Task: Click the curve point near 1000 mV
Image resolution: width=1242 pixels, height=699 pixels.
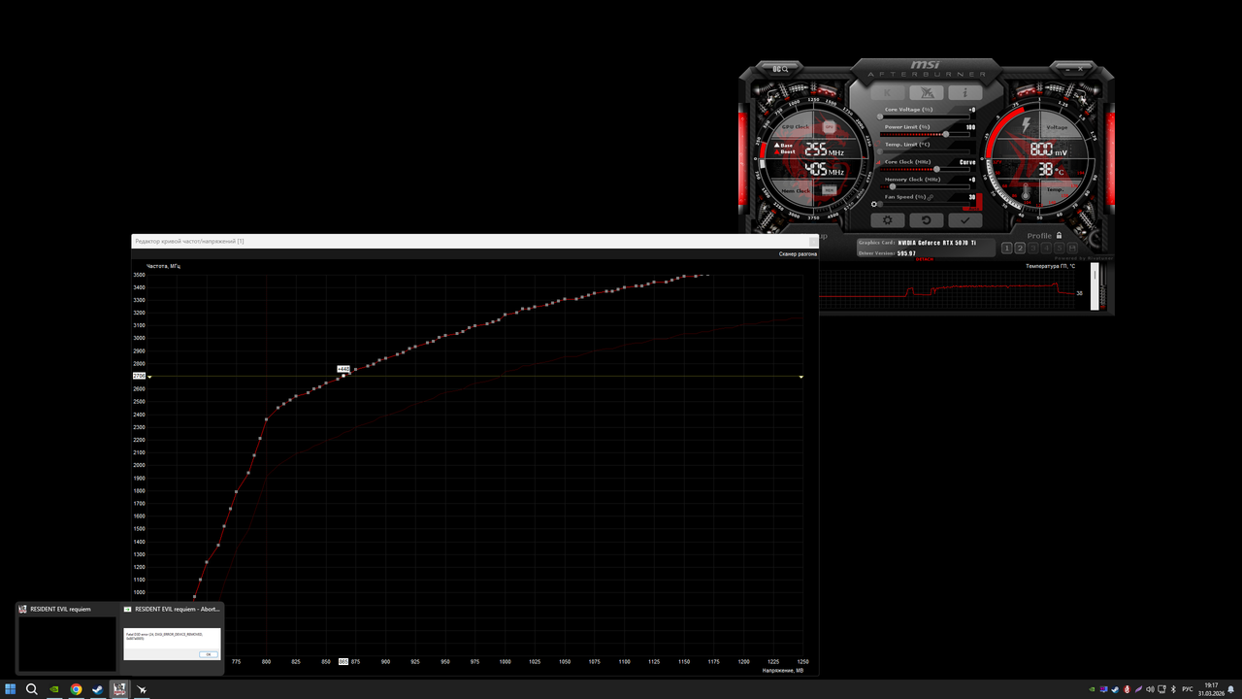Action: (506, 316)
